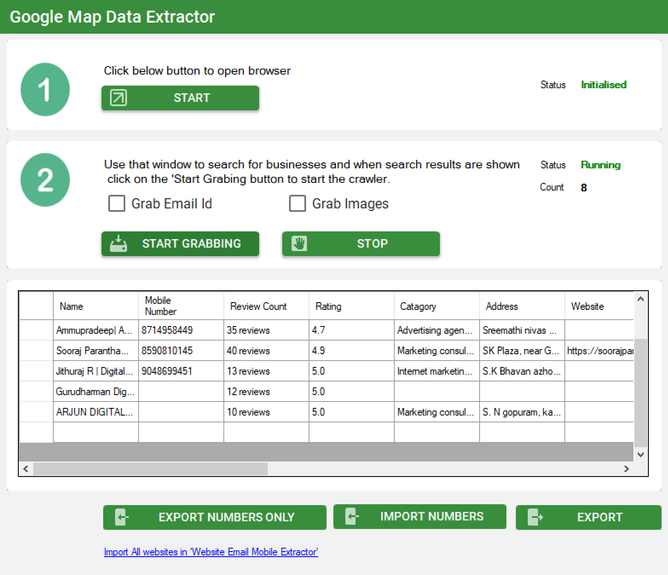Image resolution: width=668 pixels, height=575 pixels.
Task: Select the Jithuraj R Digital name cell
Action: [96, 371]
